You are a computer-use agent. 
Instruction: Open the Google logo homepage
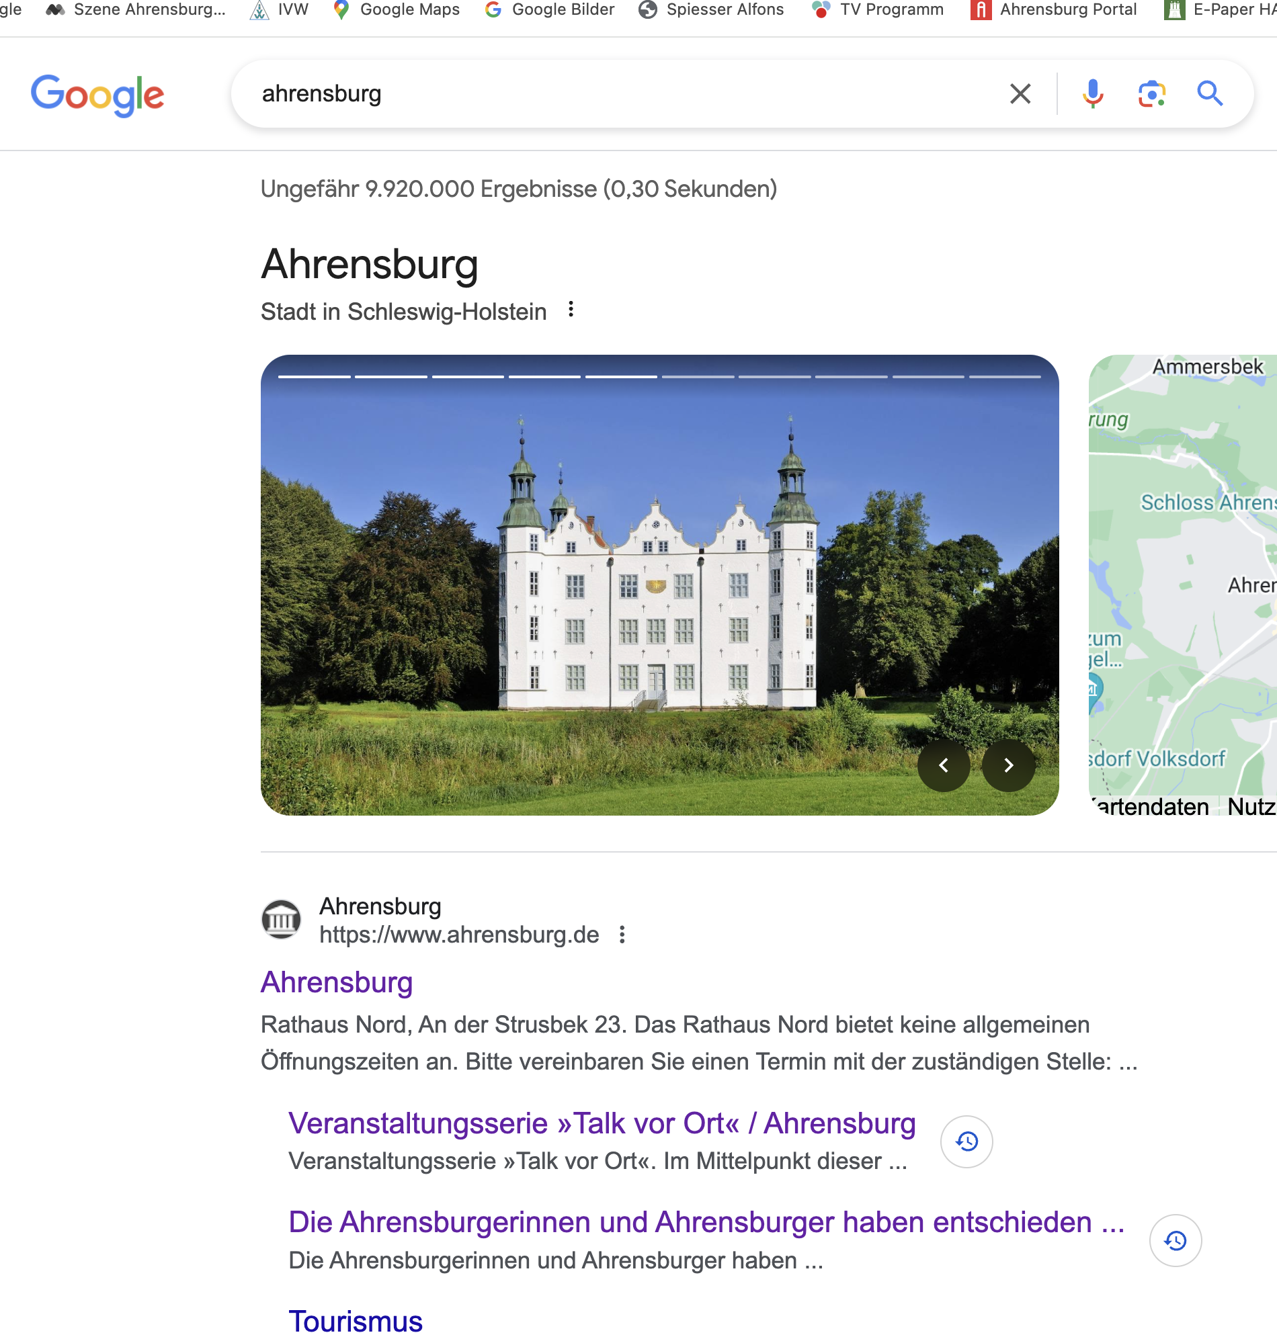97,95
